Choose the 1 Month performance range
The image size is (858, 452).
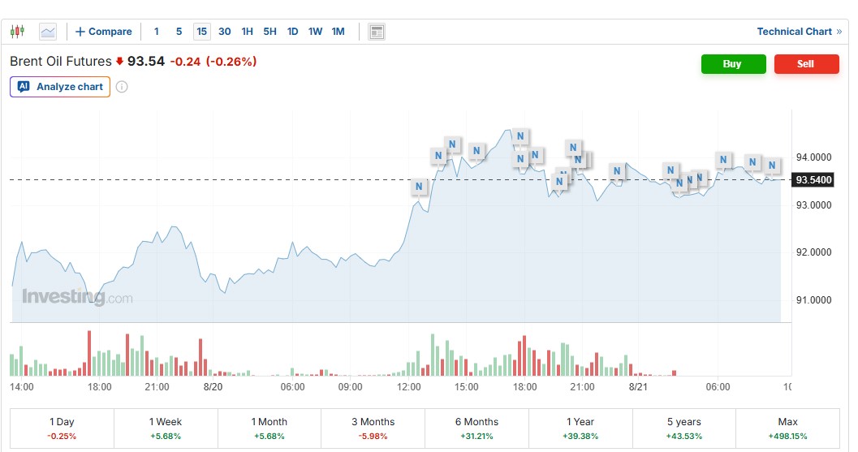(269, 428)
